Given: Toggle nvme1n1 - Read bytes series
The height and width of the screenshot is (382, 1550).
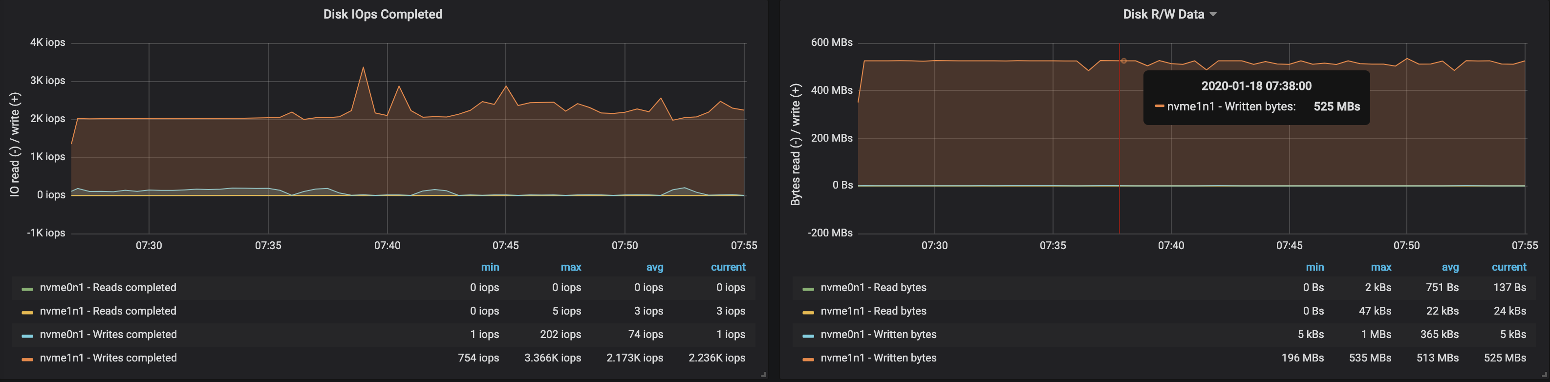Looking at the screenshot, I should (x=874, y=311).
